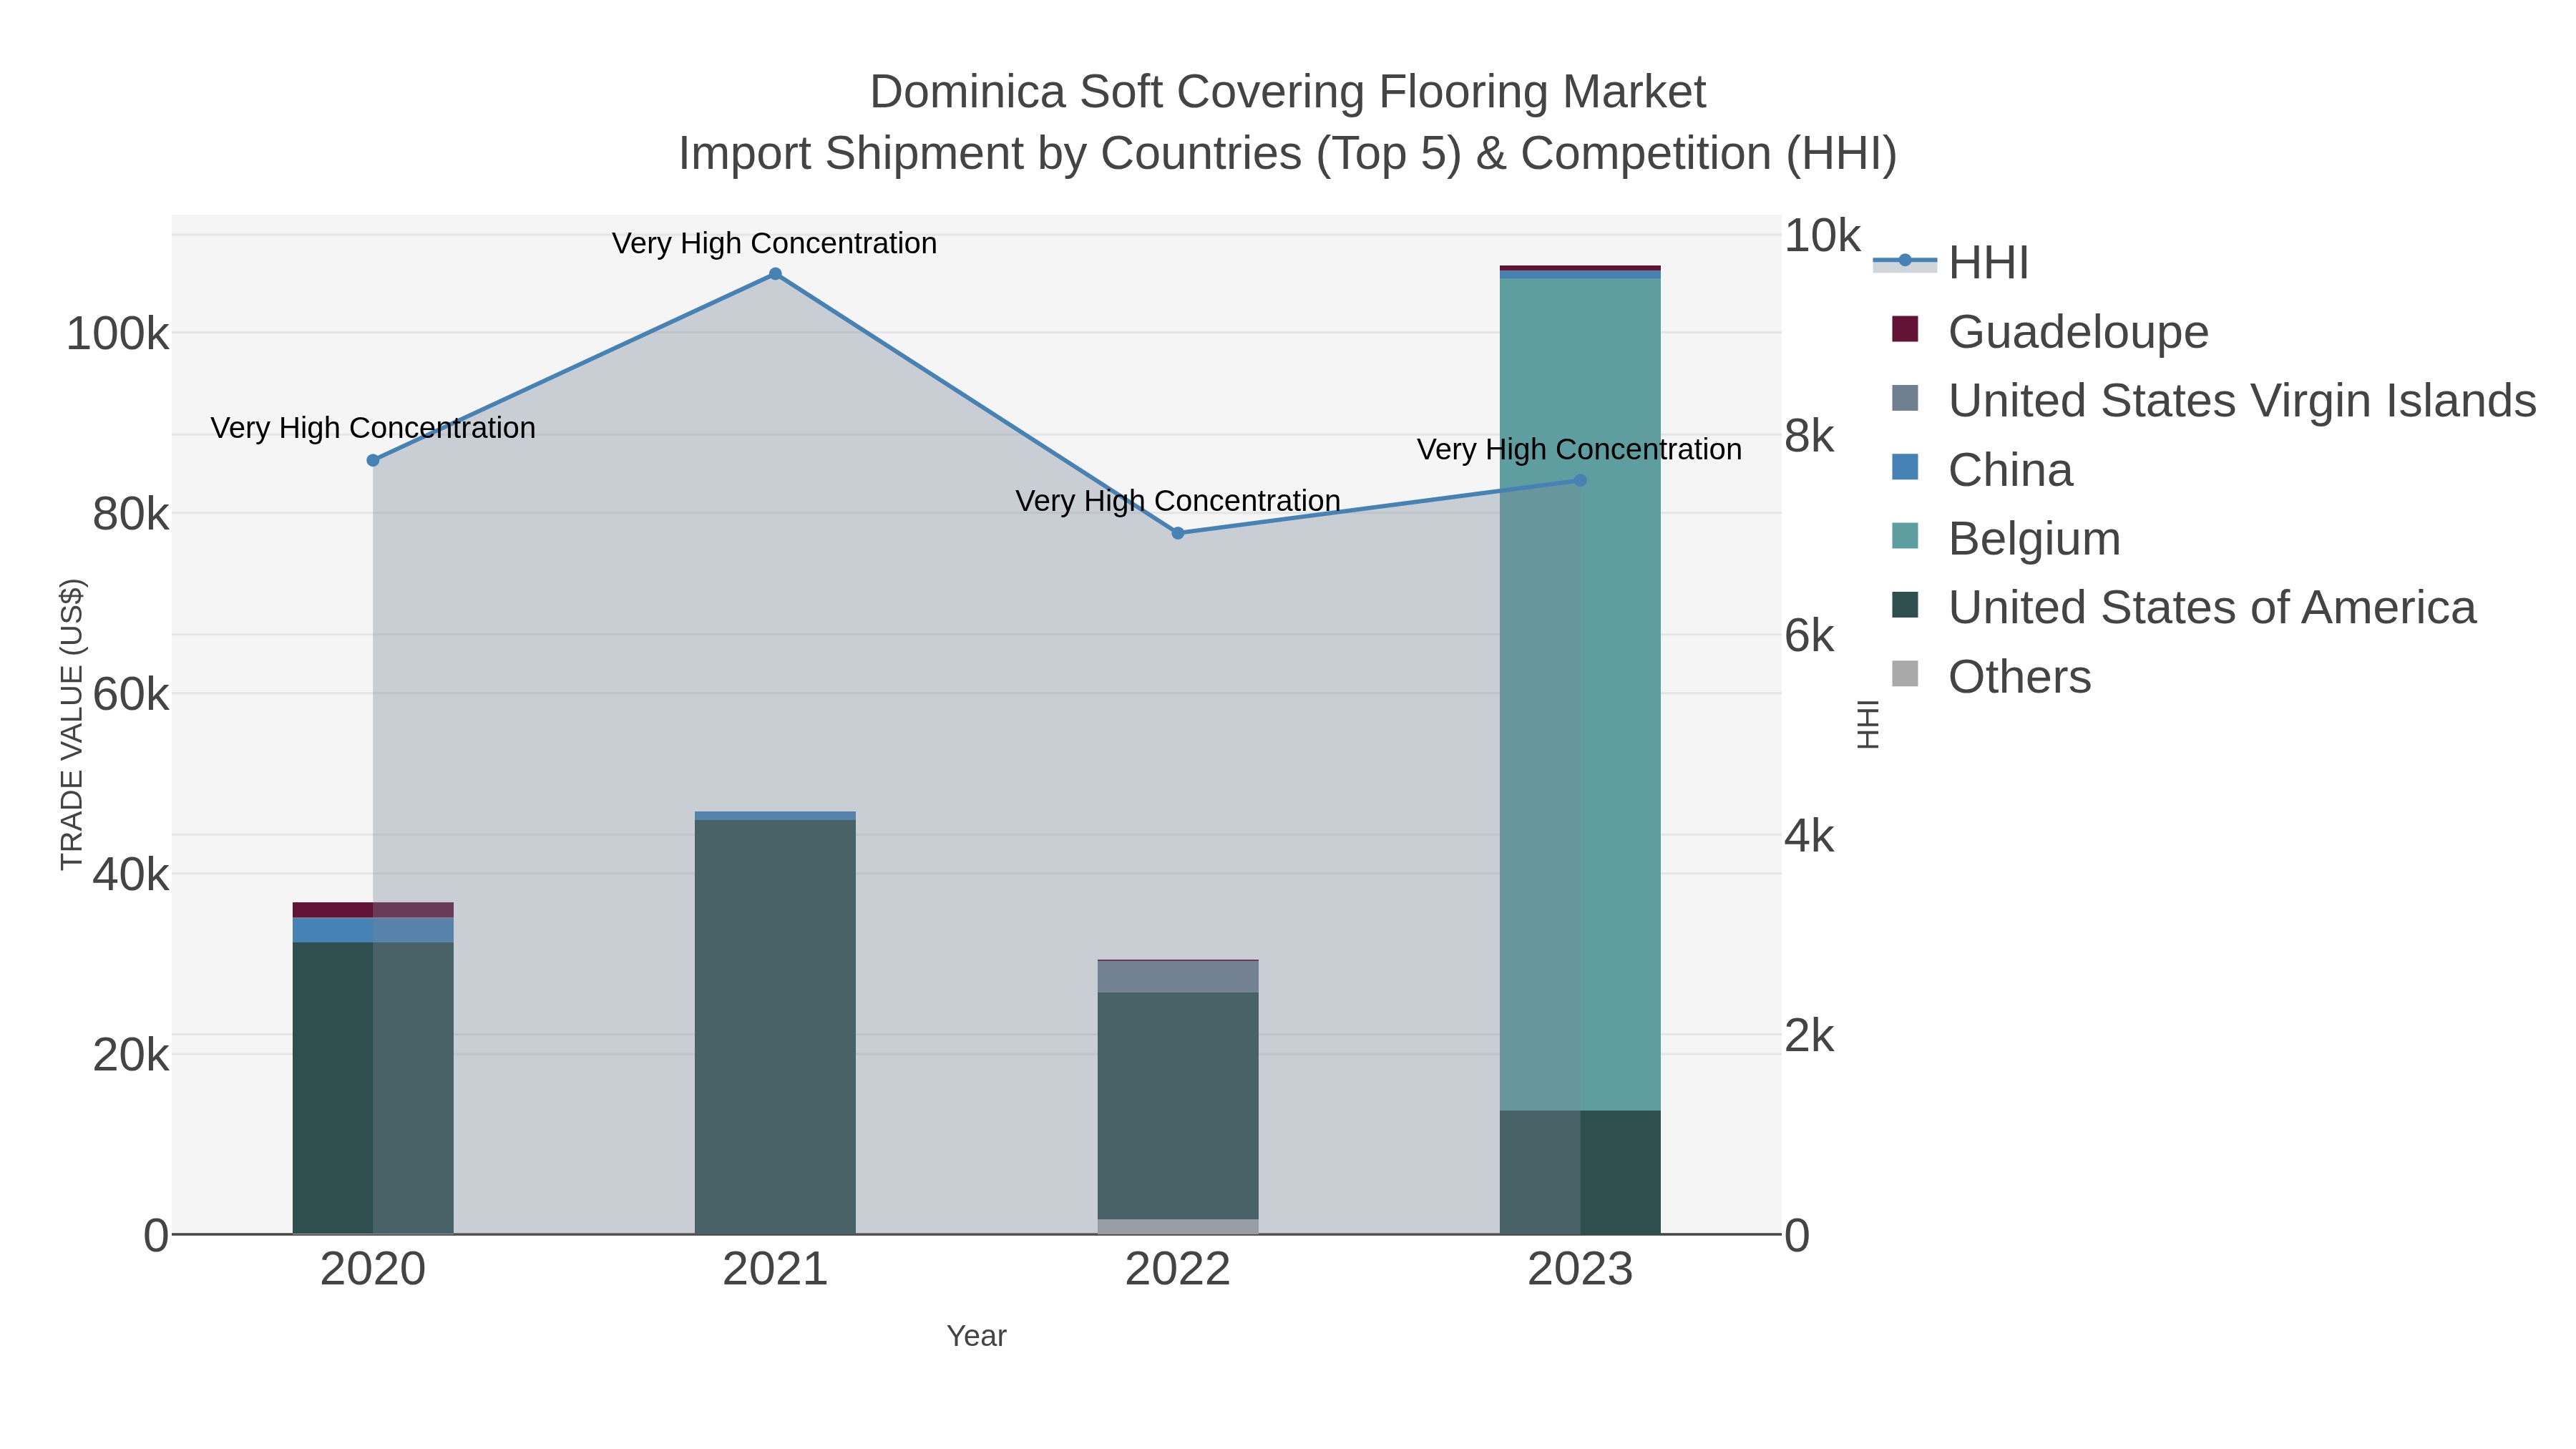Click the 2023 Belgium bar segment
Screen dimensions: 2576x1449
[1580, 694]
